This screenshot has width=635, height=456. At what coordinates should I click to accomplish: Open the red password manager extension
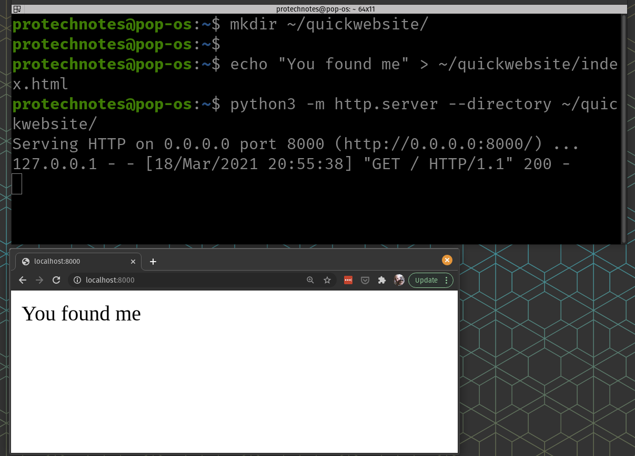point(348,280)
